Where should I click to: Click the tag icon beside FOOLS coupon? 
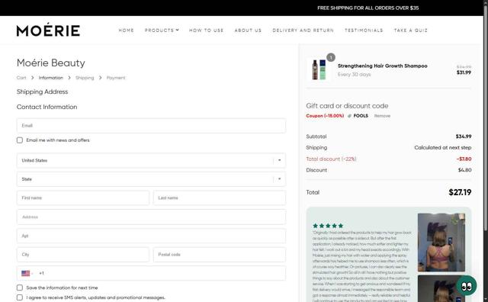349,116
